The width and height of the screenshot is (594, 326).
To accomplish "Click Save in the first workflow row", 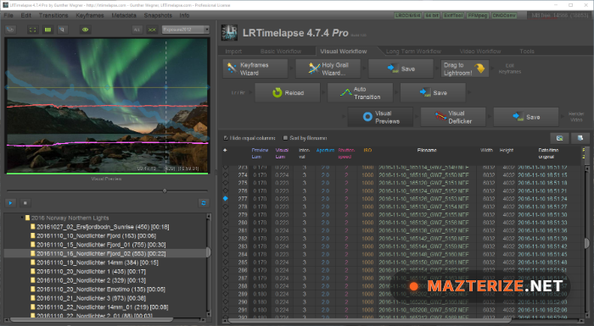I will click(401, 69).
